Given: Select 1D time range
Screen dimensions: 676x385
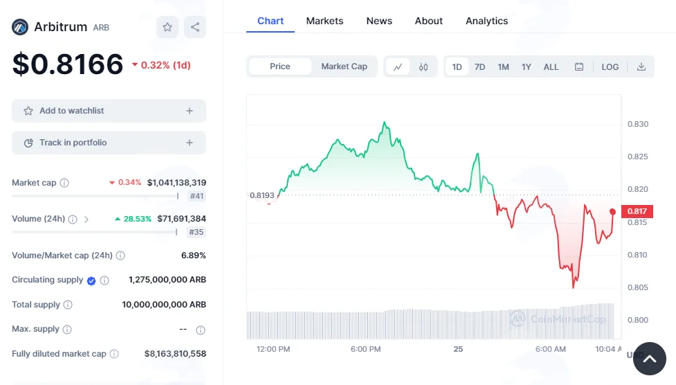Looking at the screenshot, I should tap(457, 67).
